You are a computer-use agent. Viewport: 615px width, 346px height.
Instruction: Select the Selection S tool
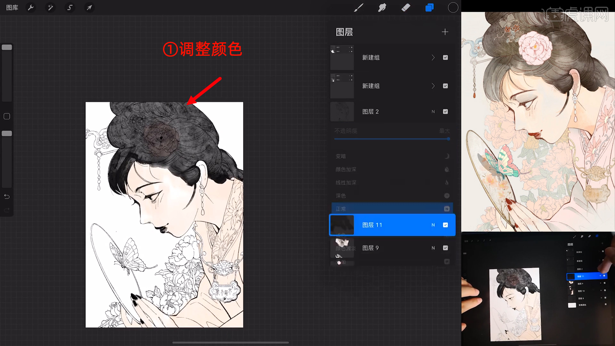pyautogui.click(x=70, y=7)
